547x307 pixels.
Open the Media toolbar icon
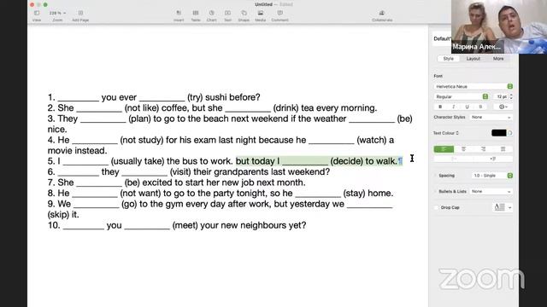[x=260, y=14]
